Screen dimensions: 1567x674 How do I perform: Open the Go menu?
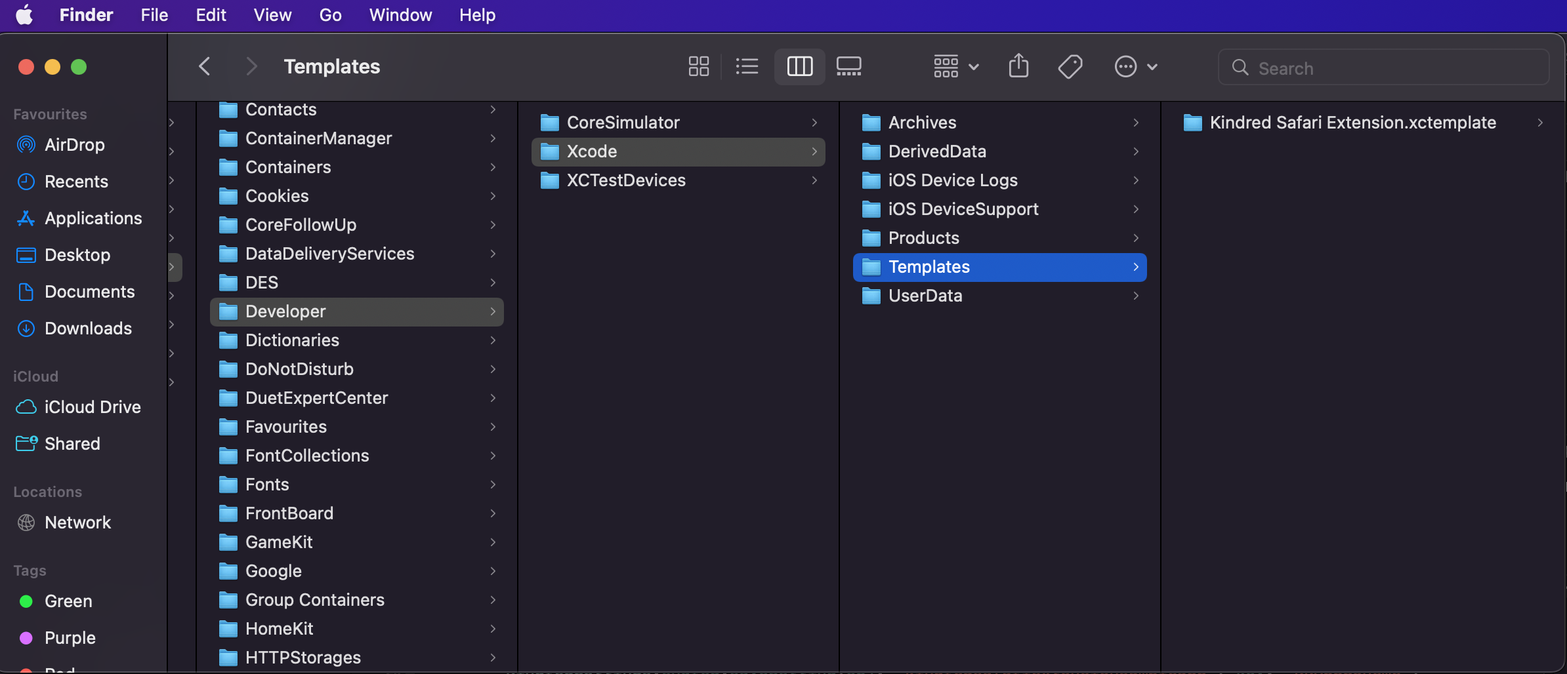coord(330,14)
